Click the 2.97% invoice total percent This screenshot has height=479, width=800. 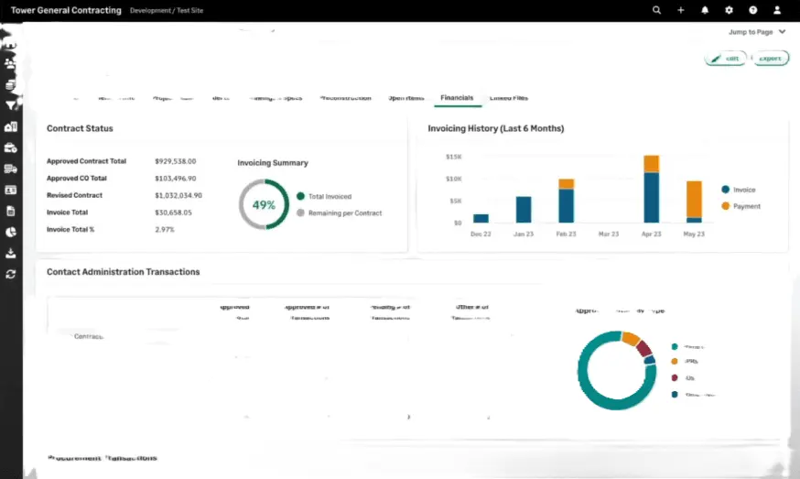click(164, 229)
